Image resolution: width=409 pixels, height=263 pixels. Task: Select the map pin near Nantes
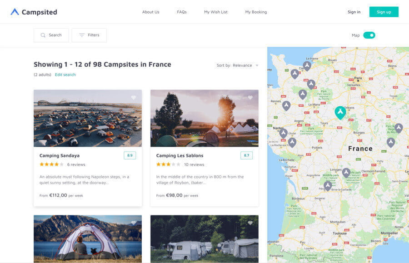pyautogui.click(x=283, y=133)
